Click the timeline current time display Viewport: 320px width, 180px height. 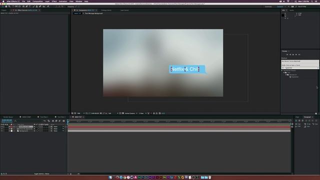[x=6, y=120]
